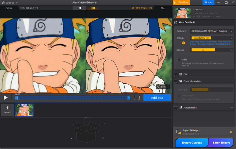Screen dimensions: 236x149
Task: Click the info badge on clip thumbnail
Action: pyautogui.click(x=18, y=106)
